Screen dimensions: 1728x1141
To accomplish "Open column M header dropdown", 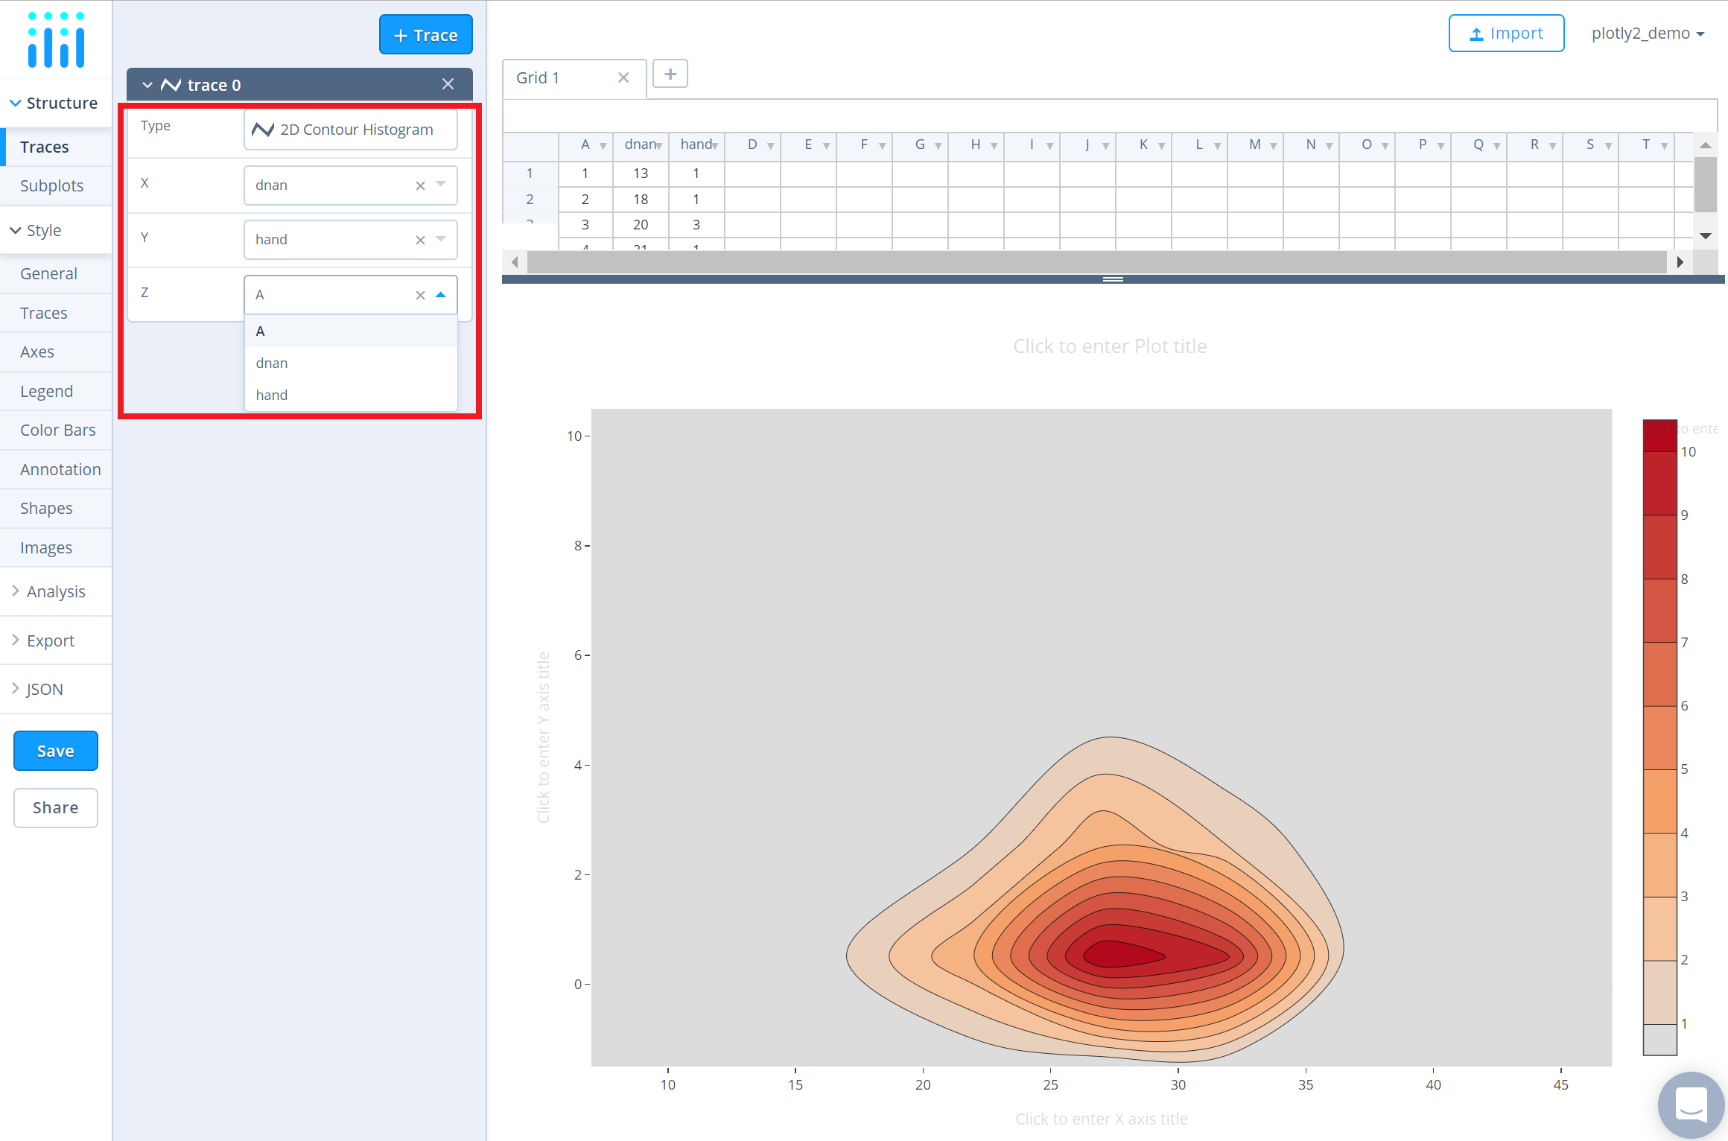I will point(1273,146).
